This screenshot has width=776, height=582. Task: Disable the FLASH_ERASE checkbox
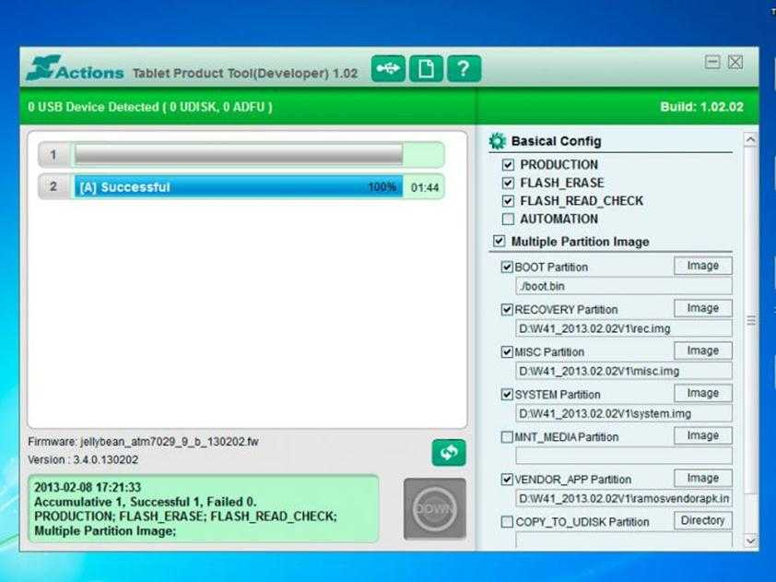pos(508,183)
